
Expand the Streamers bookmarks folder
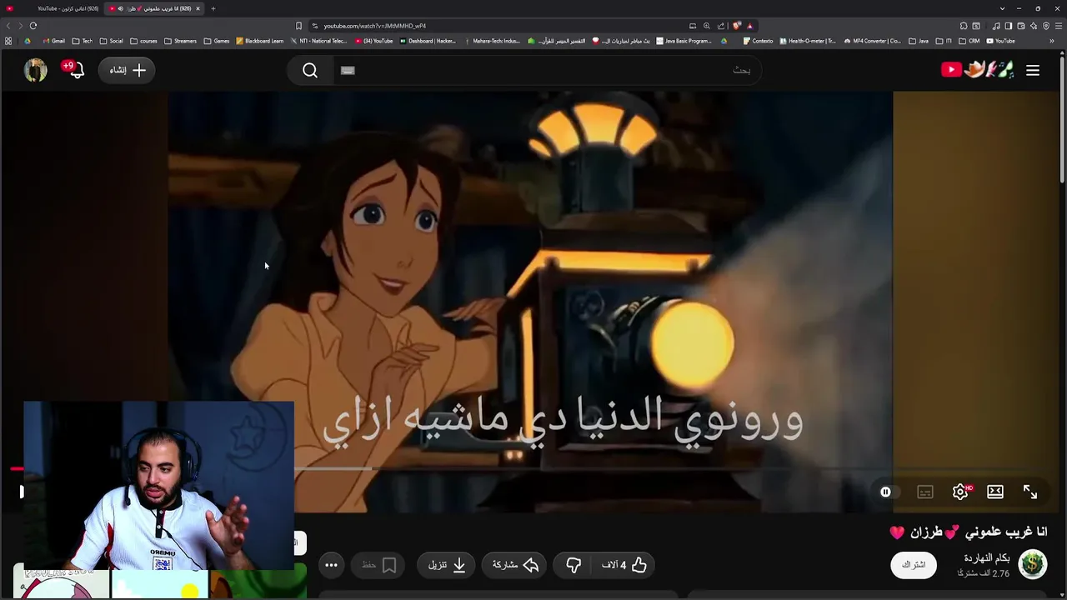pos(180,41)
